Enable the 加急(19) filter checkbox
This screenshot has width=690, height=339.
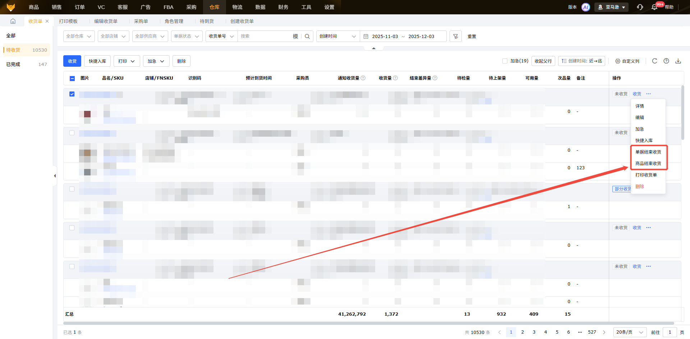click(x=505, y=61)
